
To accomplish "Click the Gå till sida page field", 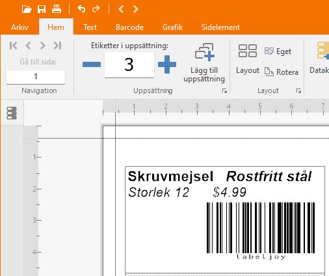I will [36, 77].
